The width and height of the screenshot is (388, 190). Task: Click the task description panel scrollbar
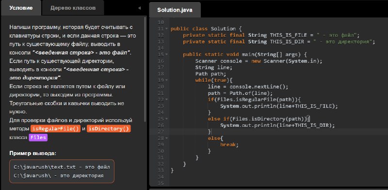145,69
